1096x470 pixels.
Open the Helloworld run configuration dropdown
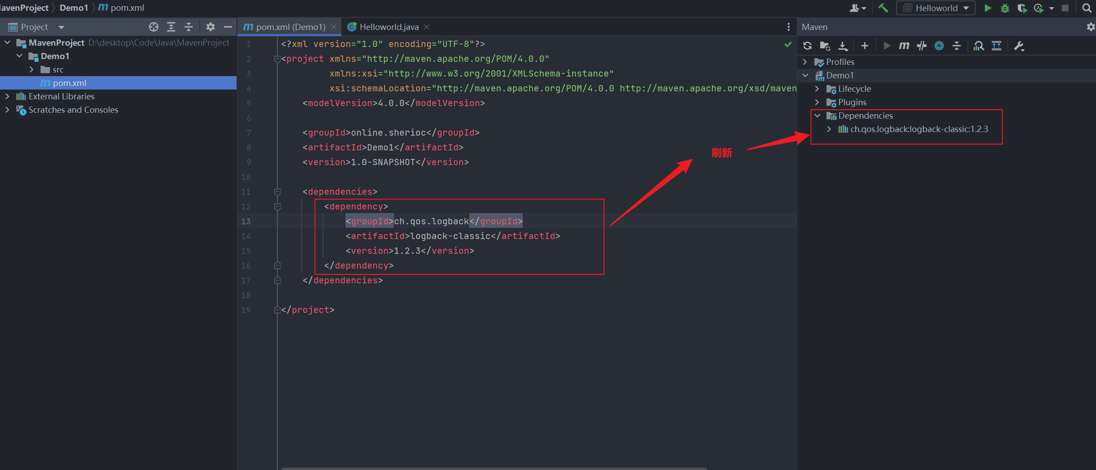(936, 8)
